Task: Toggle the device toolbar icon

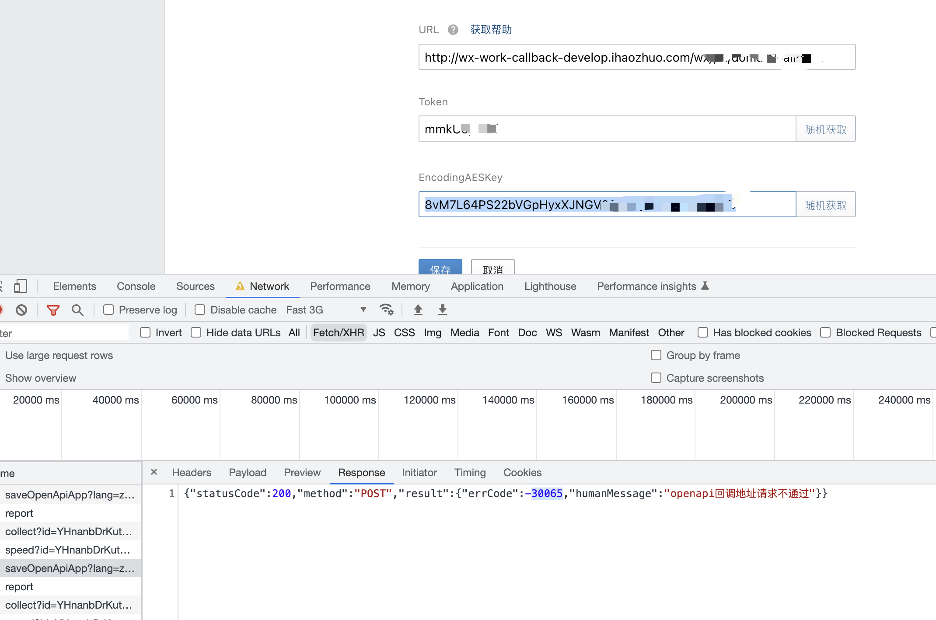Action: 20,286
